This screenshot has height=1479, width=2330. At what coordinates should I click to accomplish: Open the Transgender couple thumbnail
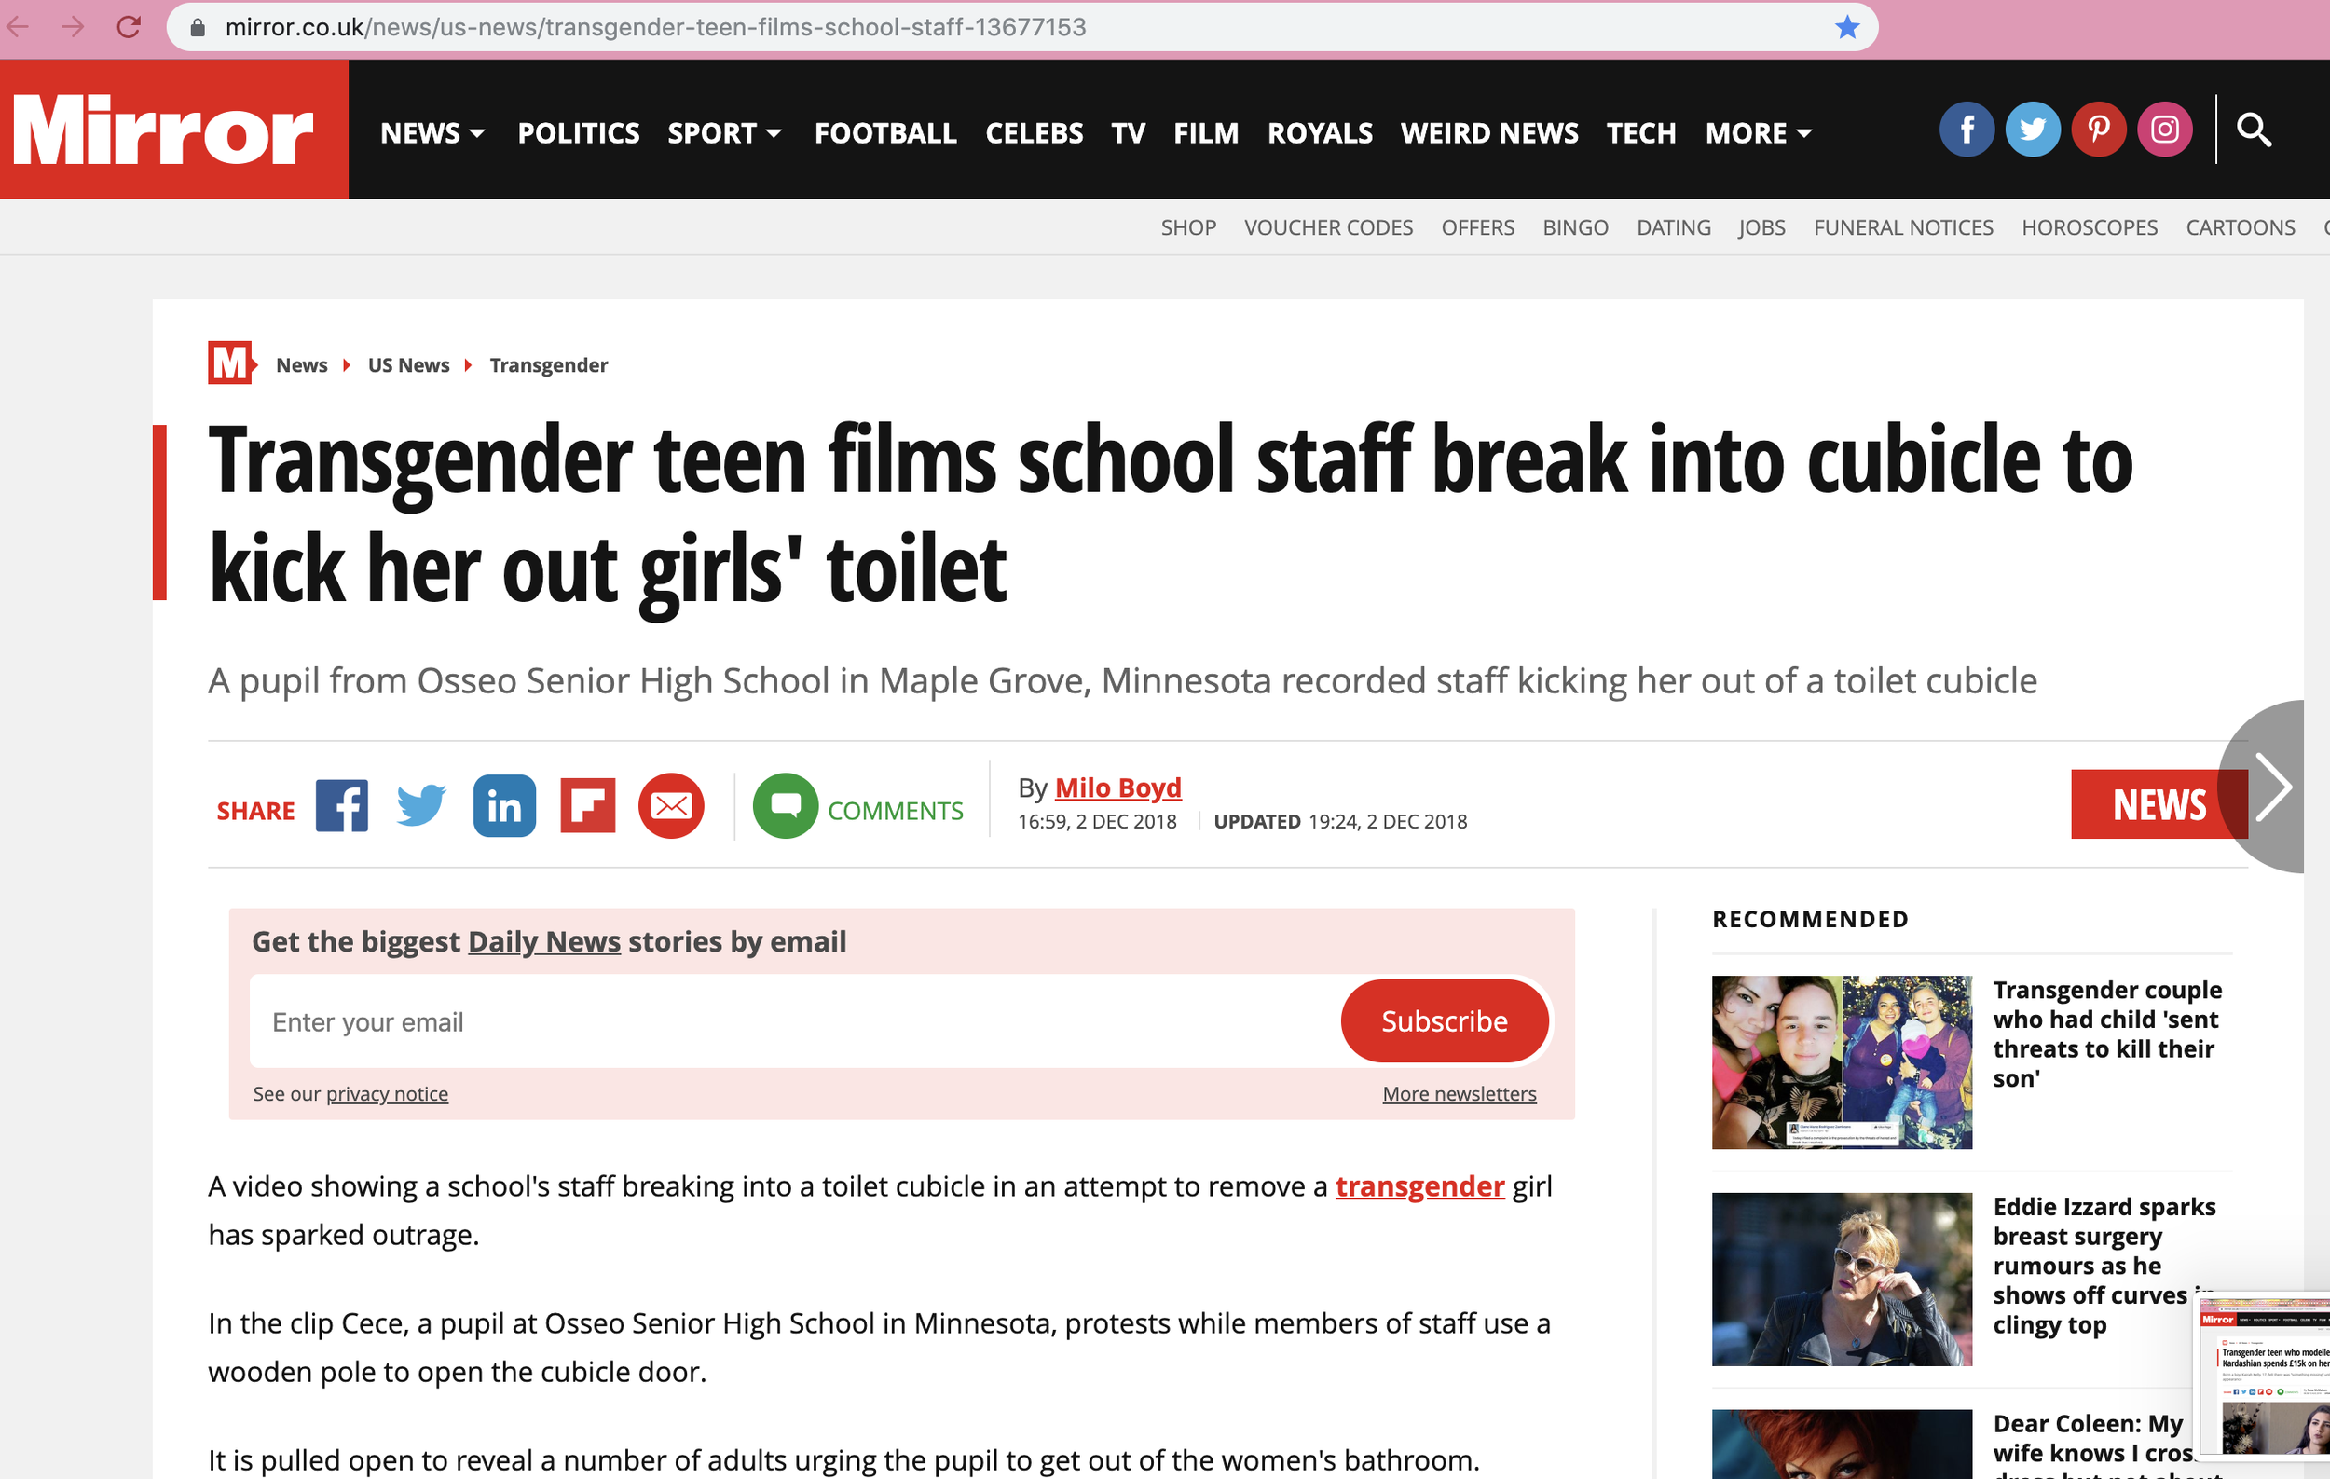(1842, 1062)
